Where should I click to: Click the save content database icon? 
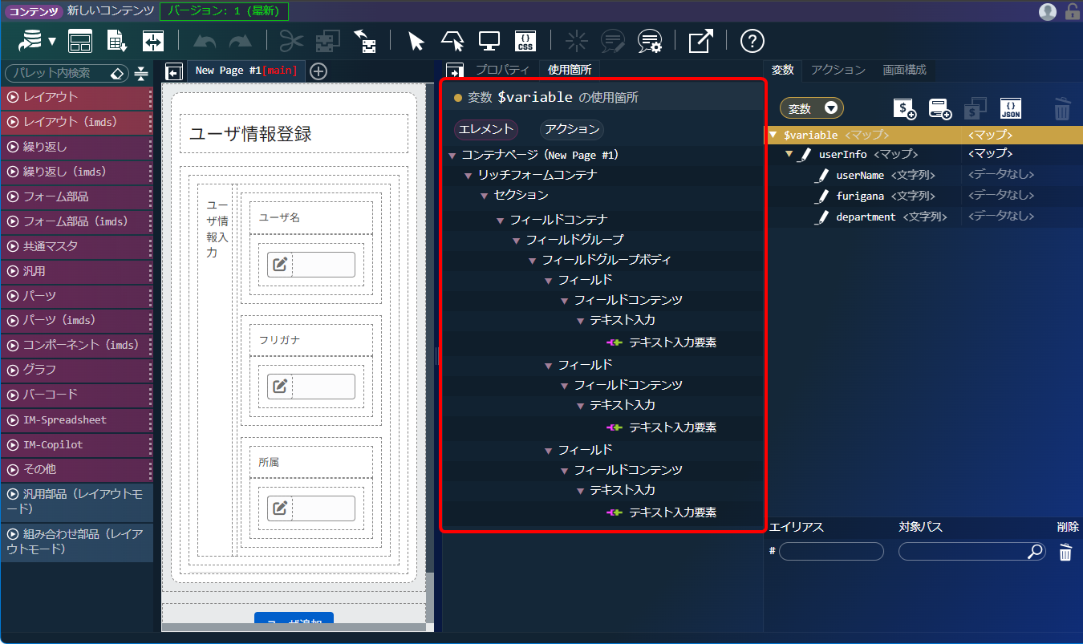[30, 41]
